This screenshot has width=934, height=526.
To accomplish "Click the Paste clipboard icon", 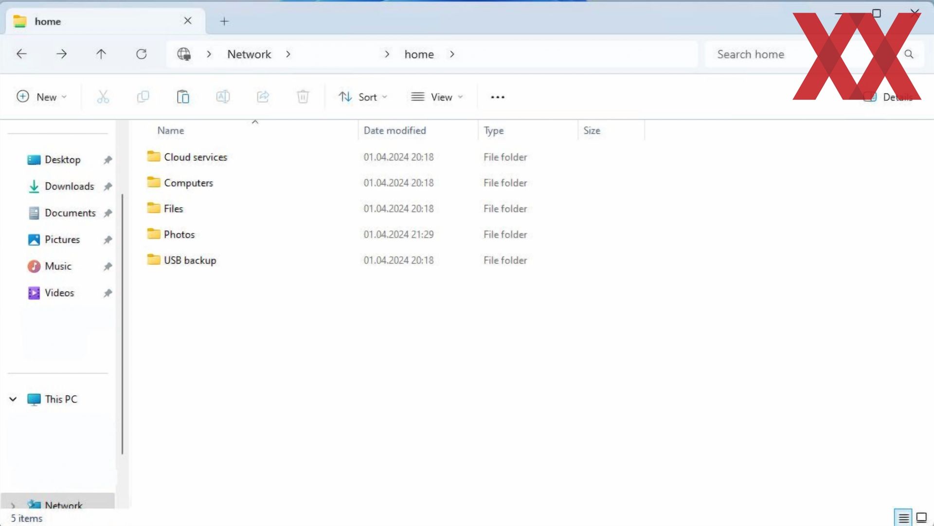I will click(x=183, y=97).
